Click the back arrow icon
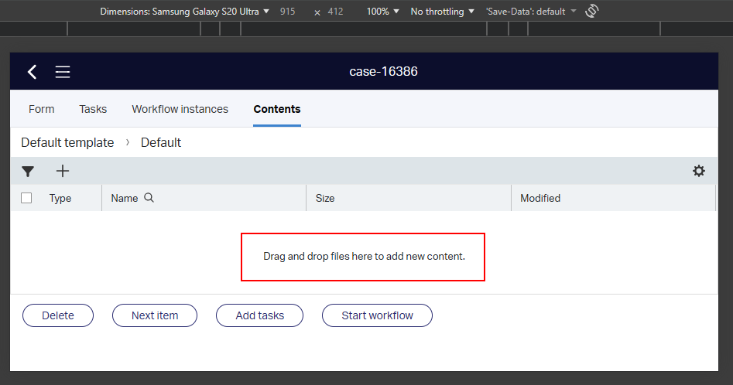 click(32, 72)
